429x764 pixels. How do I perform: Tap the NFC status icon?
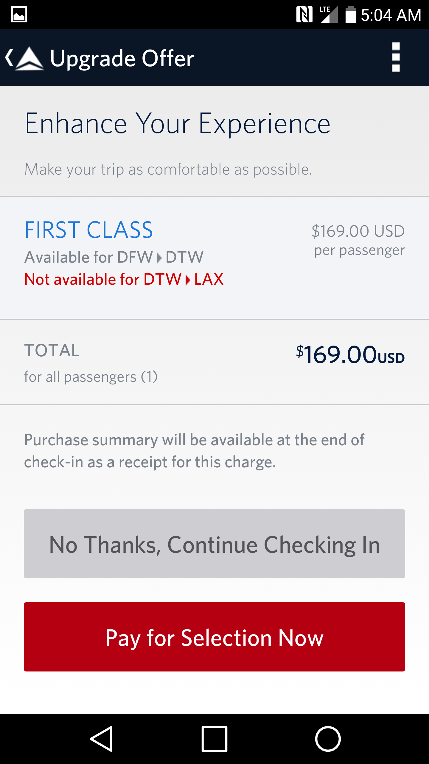click(304, 14)
